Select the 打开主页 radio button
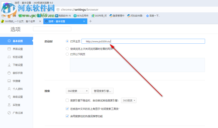The width and height of the screenshot is (218, 128). coord(67,41)
